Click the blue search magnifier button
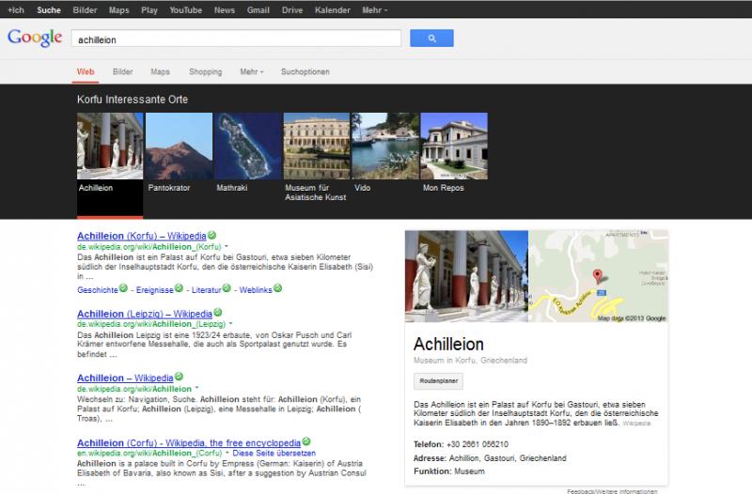Image resolution: width=752 pixels, height=494 pixels. coord(431,39)
